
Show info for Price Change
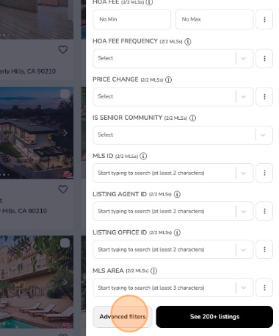coord(168,79)
